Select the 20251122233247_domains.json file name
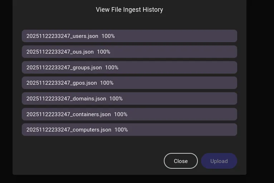This screenshot has height=183, width=274. pyautogui.click(x=66, y=99)
